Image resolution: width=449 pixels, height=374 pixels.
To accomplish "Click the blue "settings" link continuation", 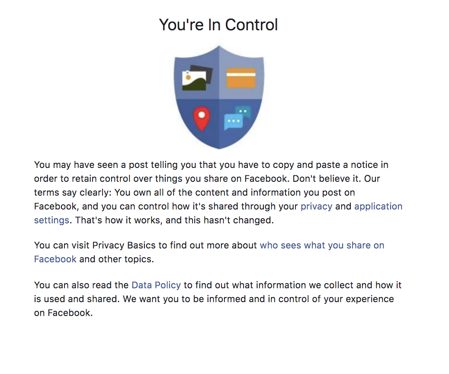I will [51, 220].
